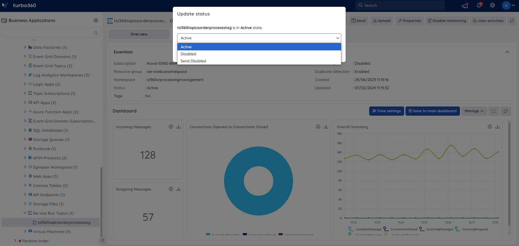Select SQL Databases (1) in tree
This screenshot has width=519, height=246.
50,130
